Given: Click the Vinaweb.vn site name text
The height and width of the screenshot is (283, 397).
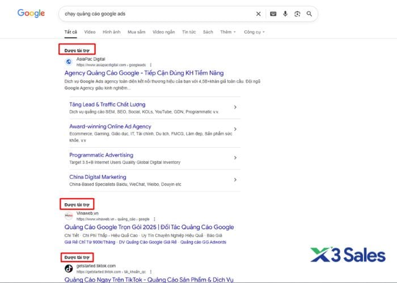Looking at the screenshot, I should [x=87, y=213].
